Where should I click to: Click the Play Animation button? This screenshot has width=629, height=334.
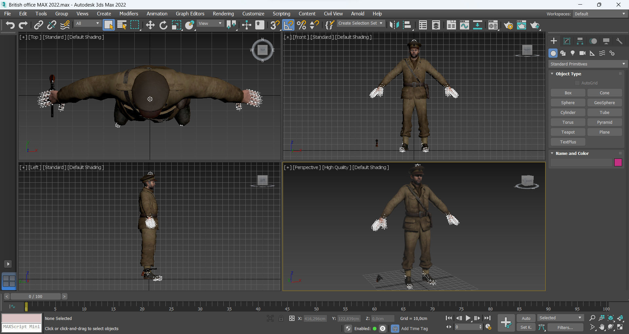(x=468, y=318)
